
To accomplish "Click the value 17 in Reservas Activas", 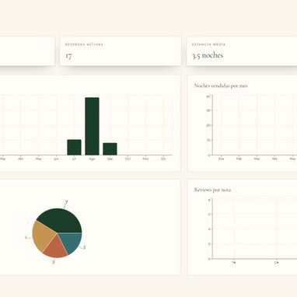I will coord(68,55).
